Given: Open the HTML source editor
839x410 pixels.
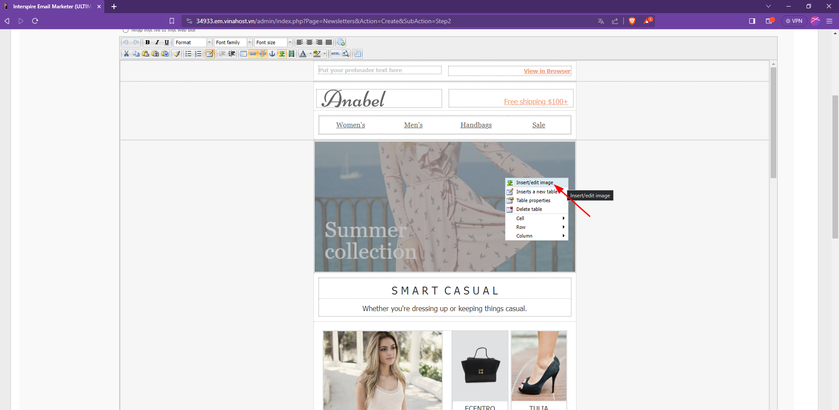Looking at the screenshot, I should [x=336, y=54].
